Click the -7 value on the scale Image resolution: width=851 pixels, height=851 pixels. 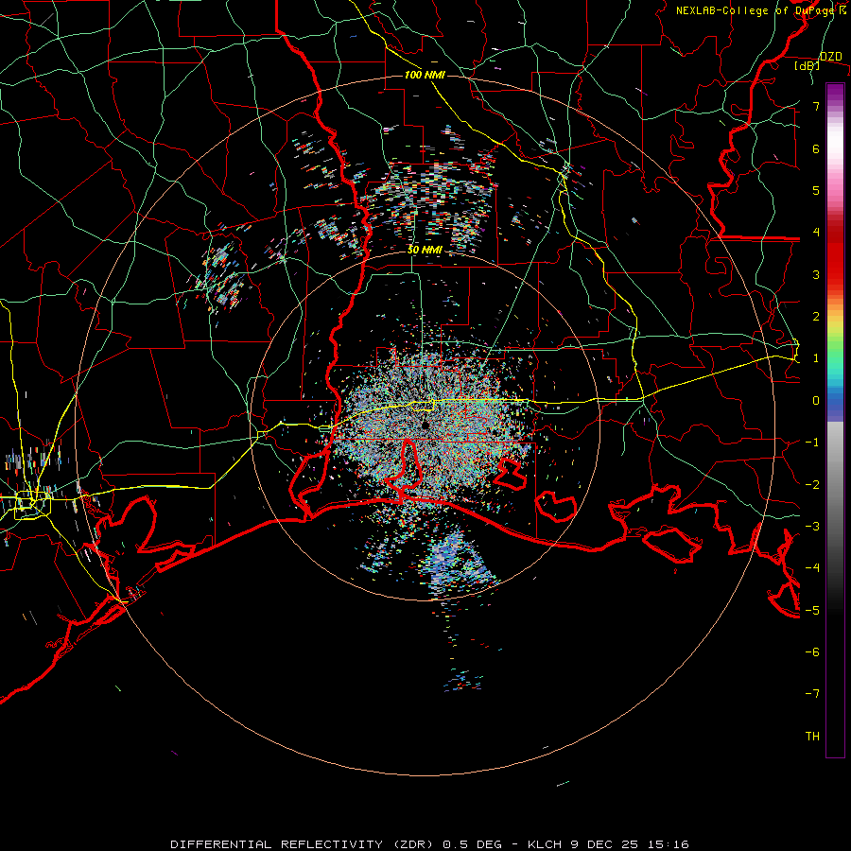812,694
